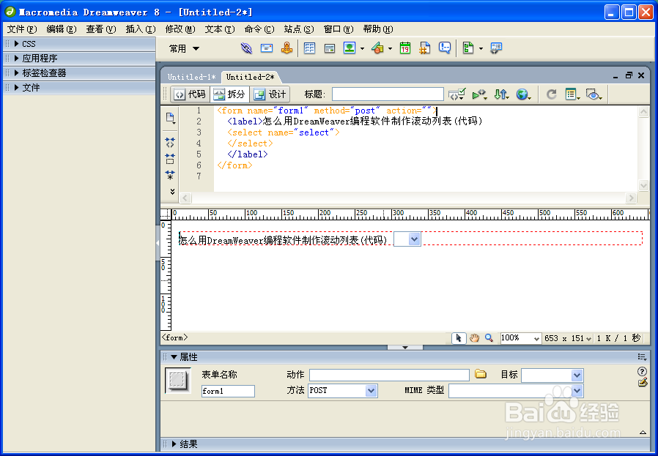Click the select list in design view
The image size is (658, 456).
(407, 239)
